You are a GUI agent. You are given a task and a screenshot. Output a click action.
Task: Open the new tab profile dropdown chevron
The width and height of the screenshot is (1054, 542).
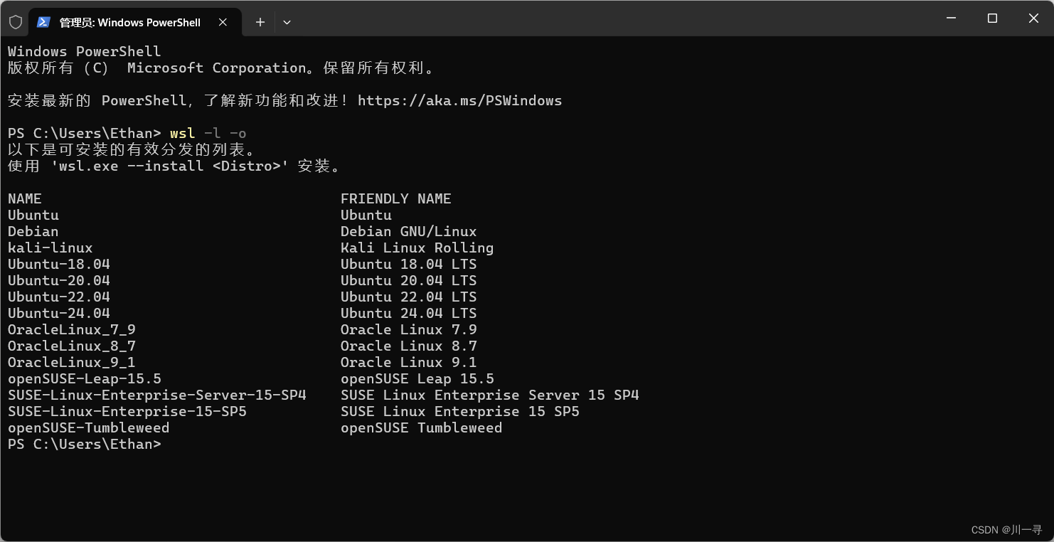point(287,22)
